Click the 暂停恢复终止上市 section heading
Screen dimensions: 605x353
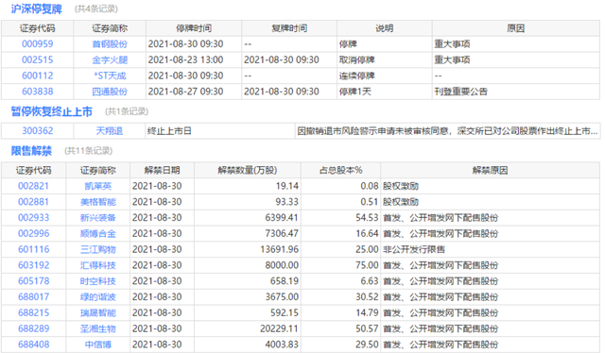51,111
